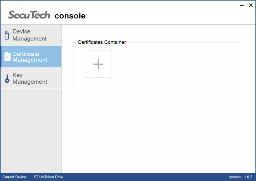
Task: Click the USB token device icon
Action: click(7, 35)
